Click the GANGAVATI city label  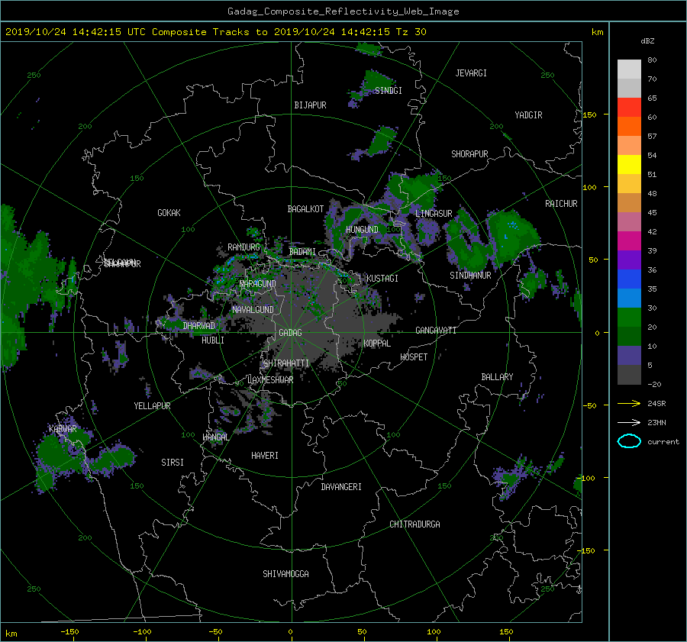436,331
